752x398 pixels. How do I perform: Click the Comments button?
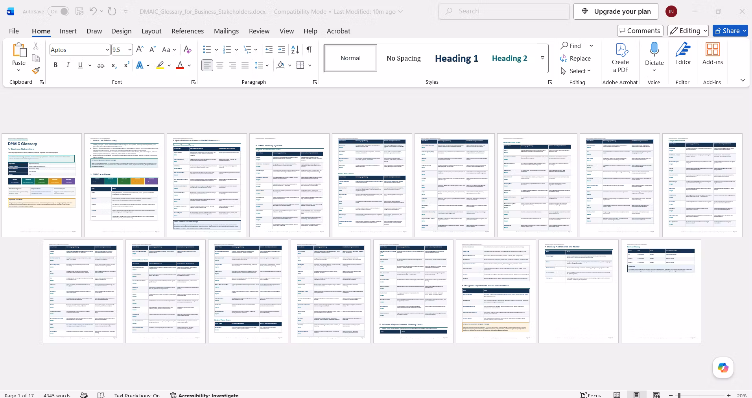[640, 31]
